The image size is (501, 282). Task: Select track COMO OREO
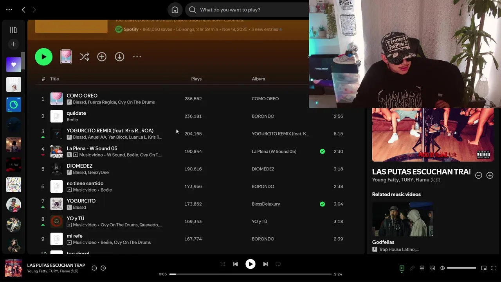pos(82,96)
